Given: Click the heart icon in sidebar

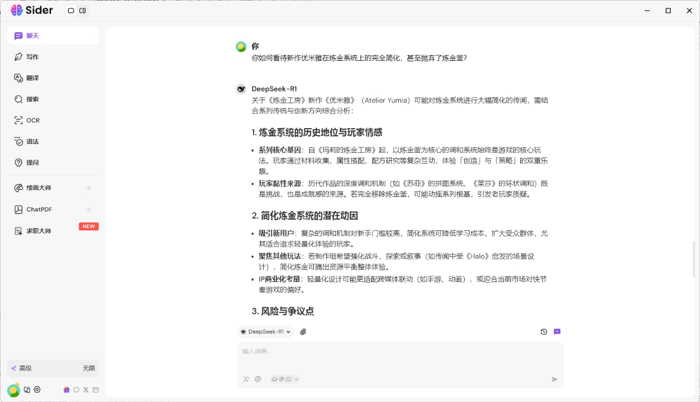Looking at the screenshot, I should point(76,390).
